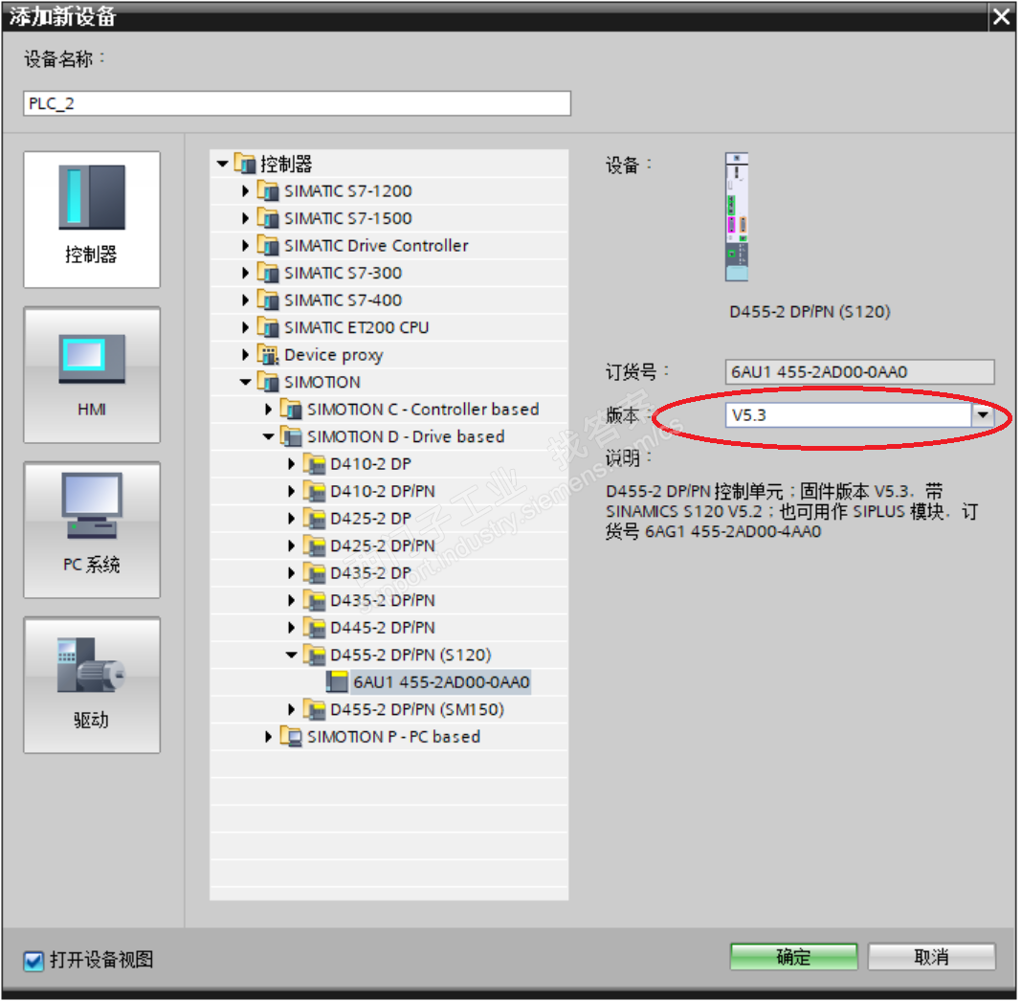Collapse the SIMOTION D - Drive based node

(x=268, y=436)
